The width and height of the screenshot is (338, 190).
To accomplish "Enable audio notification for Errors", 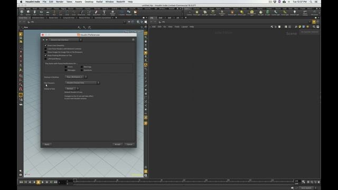I will (65, 67).
